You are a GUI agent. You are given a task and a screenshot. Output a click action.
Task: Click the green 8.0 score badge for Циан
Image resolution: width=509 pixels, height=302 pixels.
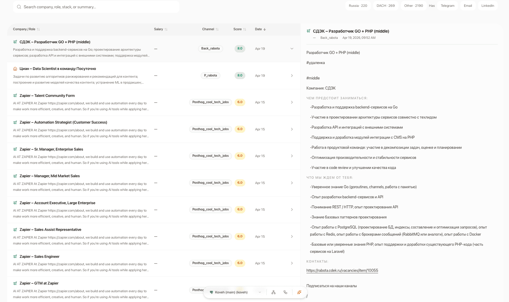[240, 75]
